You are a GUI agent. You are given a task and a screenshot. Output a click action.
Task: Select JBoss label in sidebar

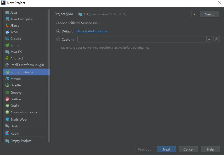click(15, 26)
